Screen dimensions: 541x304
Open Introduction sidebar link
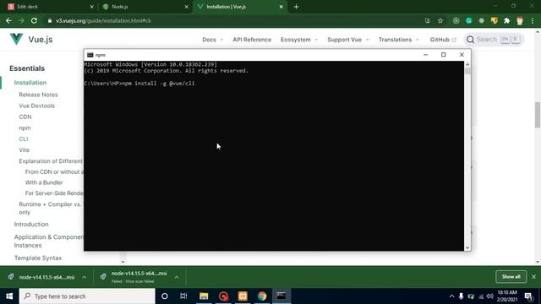[x=31, y=225]
